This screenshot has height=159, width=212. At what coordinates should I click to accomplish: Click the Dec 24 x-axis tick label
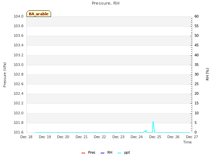click(137, 137)
